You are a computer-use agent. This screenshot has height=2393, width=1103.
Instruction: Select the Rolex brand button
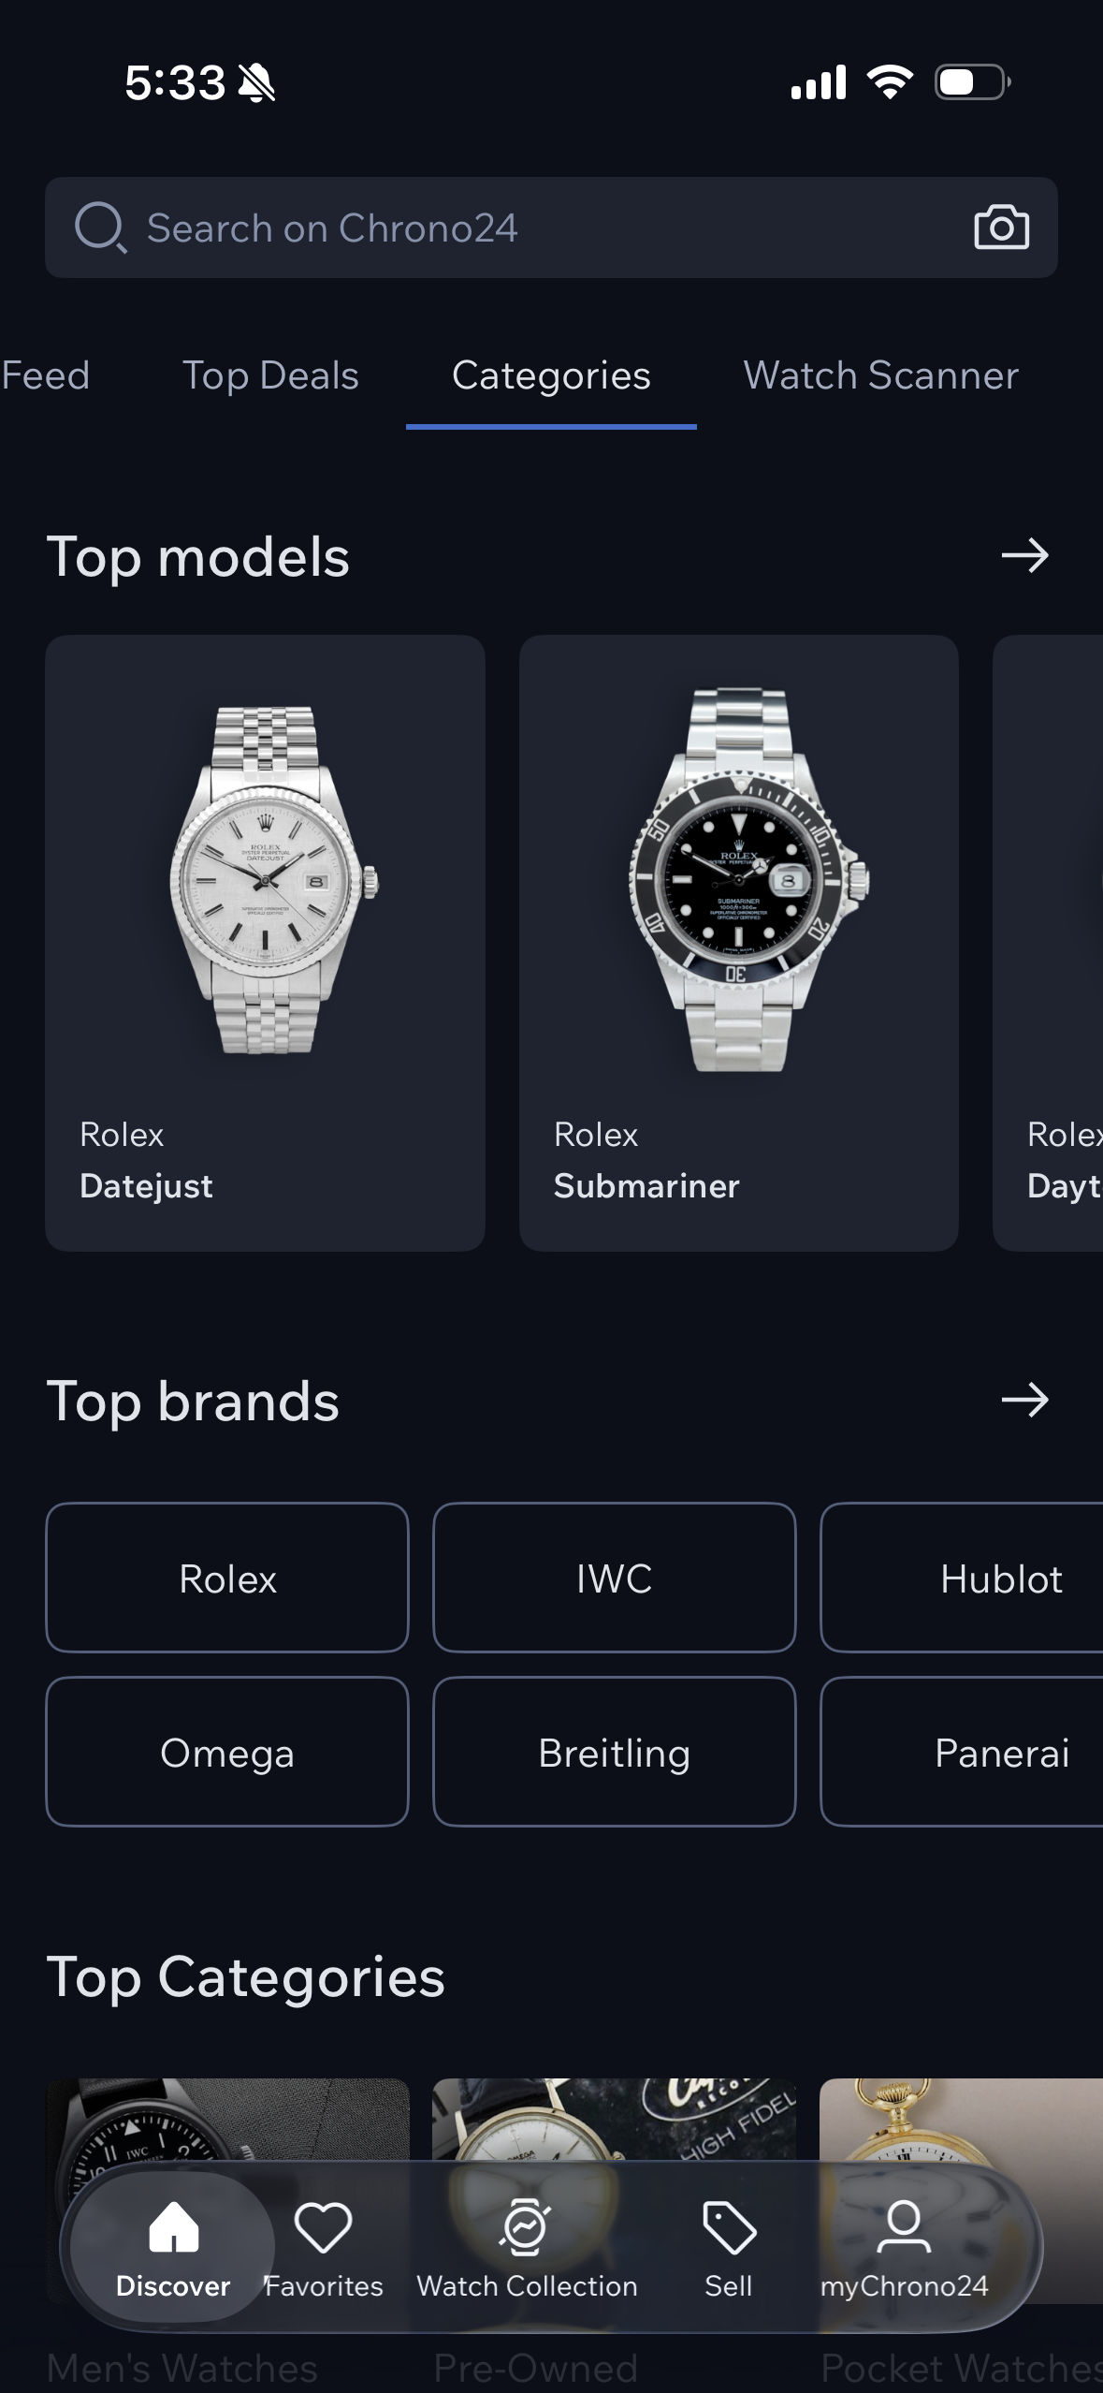227,1578
